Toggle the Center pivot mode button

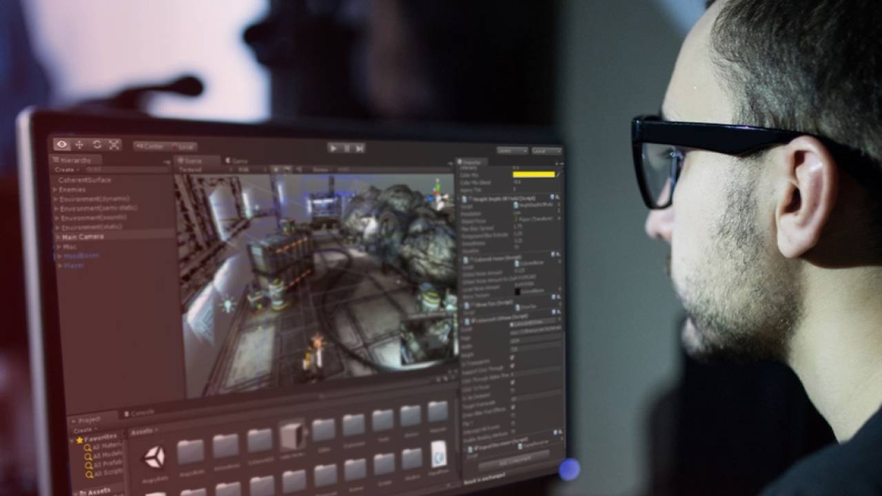[x=152, y=146]
